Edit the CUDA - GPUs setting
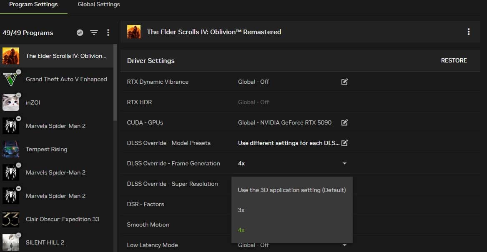 point(344,122)
